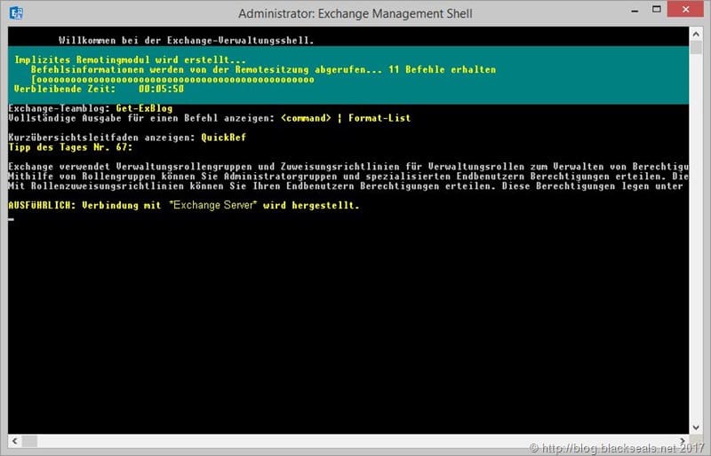Click the '<command>' placeholder text
711x456 pixels.
coord(306,118)
